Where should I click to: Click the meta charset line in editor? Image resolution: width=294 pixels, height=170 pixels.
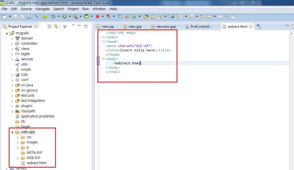click(x=129, y=46)
